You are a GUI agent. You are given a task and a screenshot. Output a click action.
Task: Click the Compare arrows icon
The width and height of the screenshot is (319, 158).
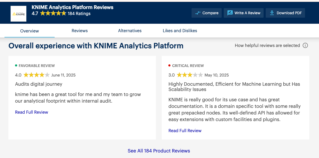point(198,13)
